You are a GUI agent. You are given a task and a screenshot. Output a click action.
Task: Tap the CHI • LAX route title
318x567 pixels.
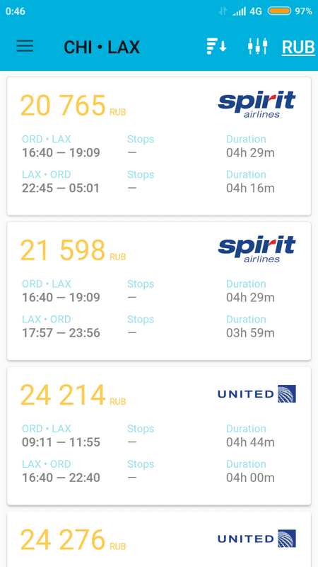click(x=102, y=47)
